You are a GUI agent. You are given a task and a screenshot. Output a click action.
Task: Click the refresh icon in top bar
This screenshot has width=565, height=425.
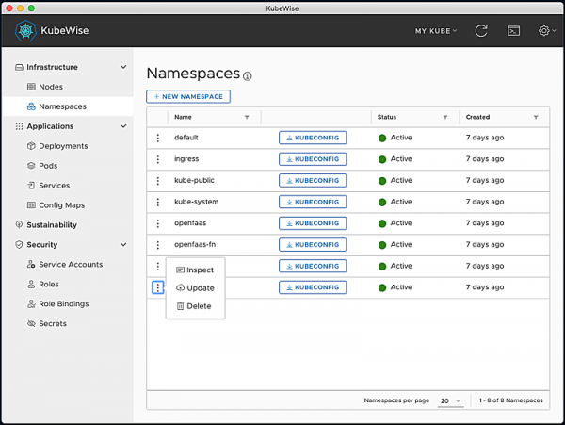pyautogui.click(x=481, y=31)
